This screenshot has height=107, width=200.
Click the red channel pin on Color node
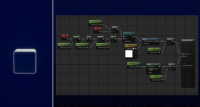136,51
